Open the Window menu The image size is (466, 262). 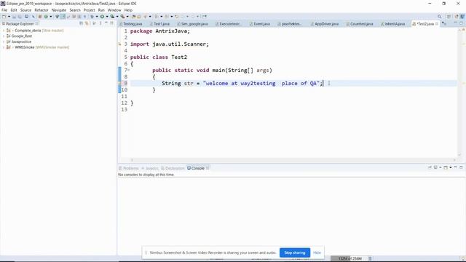pos(114,10)
